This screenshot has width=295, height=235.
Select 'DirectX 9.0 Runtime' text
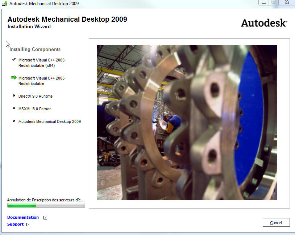pyautogui.click(x=36, y=96)
